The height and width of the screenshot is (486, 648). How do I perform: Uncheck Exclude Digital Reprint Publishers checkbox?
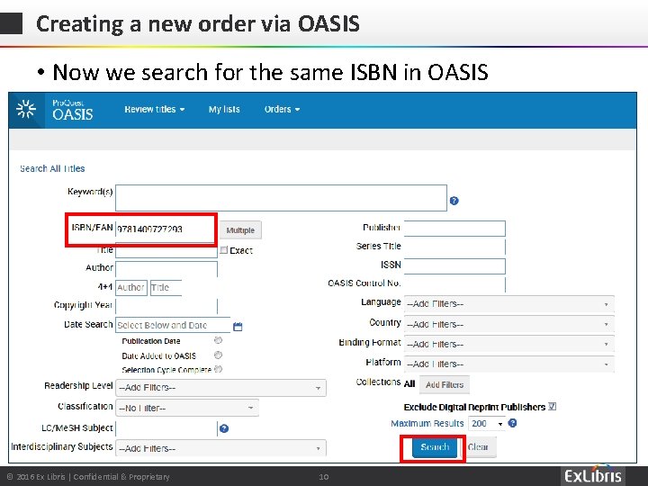(552, 407)
